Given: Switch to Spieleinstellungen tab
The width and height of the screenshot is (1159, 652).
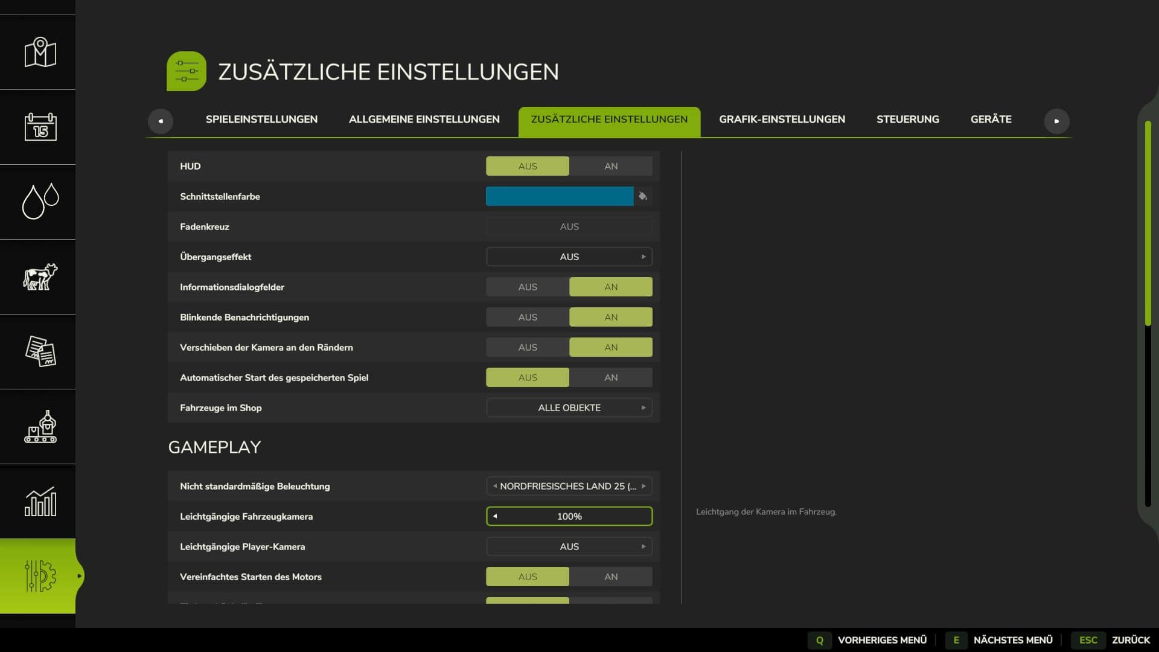Looking at the screenshot, I should 261,120.
